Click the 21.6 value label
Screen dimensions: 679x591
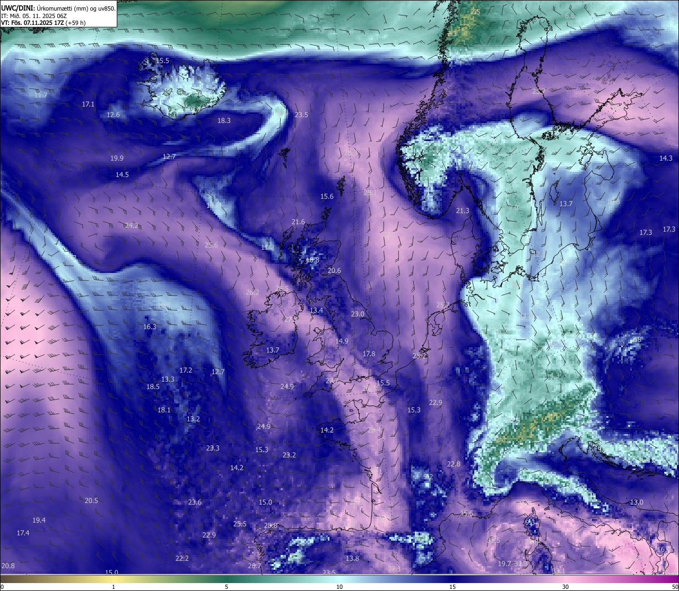tap(298, 222)
